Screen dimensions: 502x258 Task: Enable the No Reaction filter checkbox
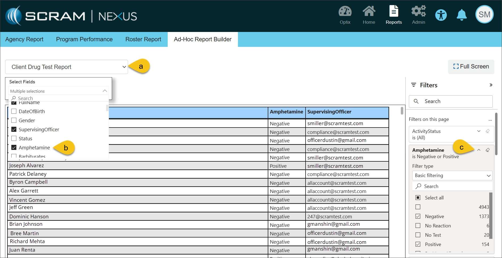point(418,226)
